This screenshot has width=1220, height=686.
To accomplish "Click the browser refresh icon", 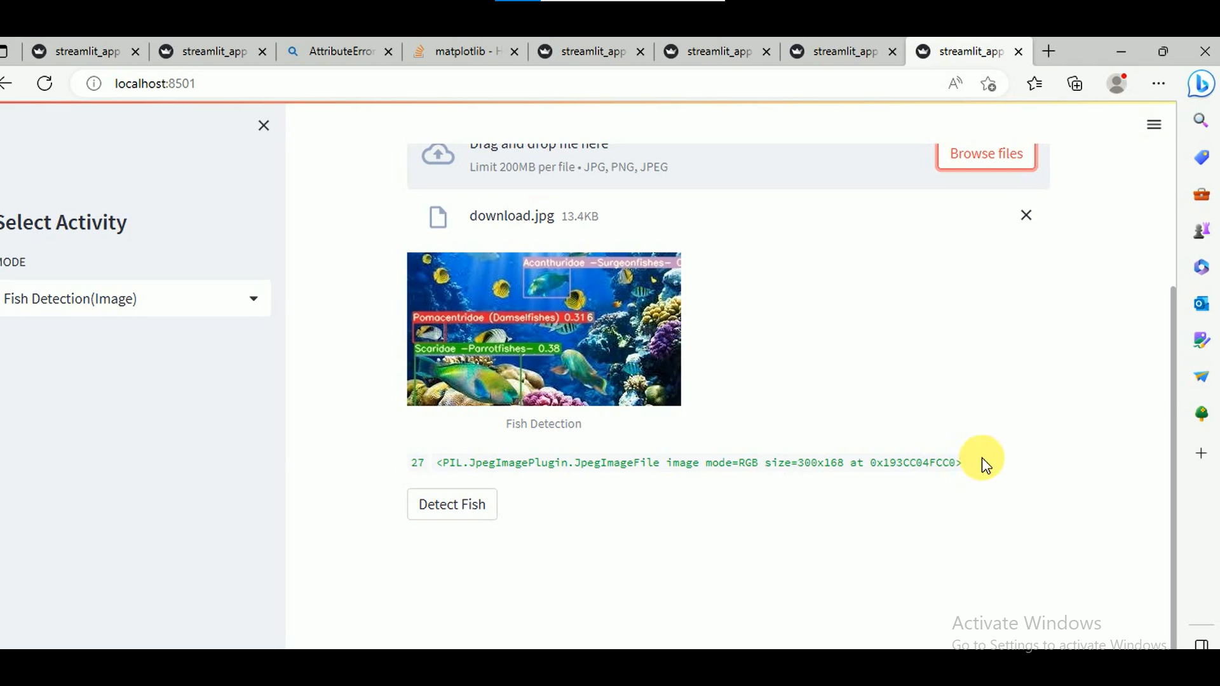I will point(44,83).
